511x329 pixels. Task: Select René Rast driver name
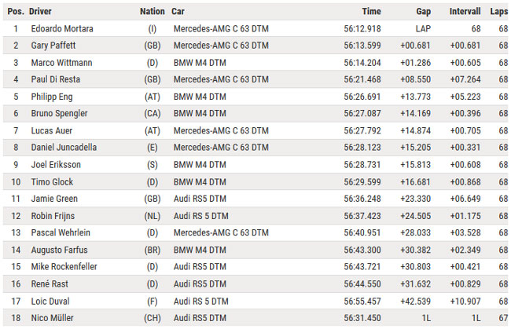[50, 283]
